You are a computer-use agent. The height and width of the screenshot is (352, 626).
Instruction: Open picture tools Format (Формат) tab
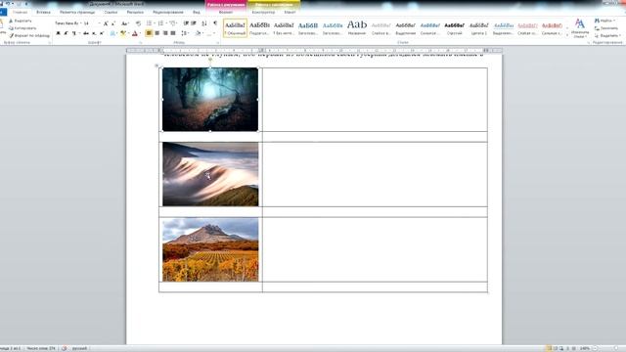(x=226, y=13)
